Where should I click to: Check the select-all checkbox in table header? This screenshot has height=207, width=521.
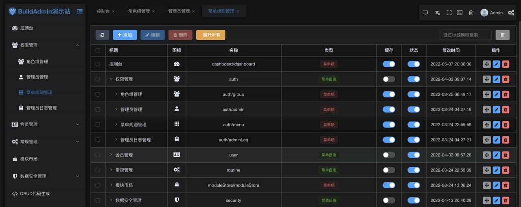(x=98, y=50)
